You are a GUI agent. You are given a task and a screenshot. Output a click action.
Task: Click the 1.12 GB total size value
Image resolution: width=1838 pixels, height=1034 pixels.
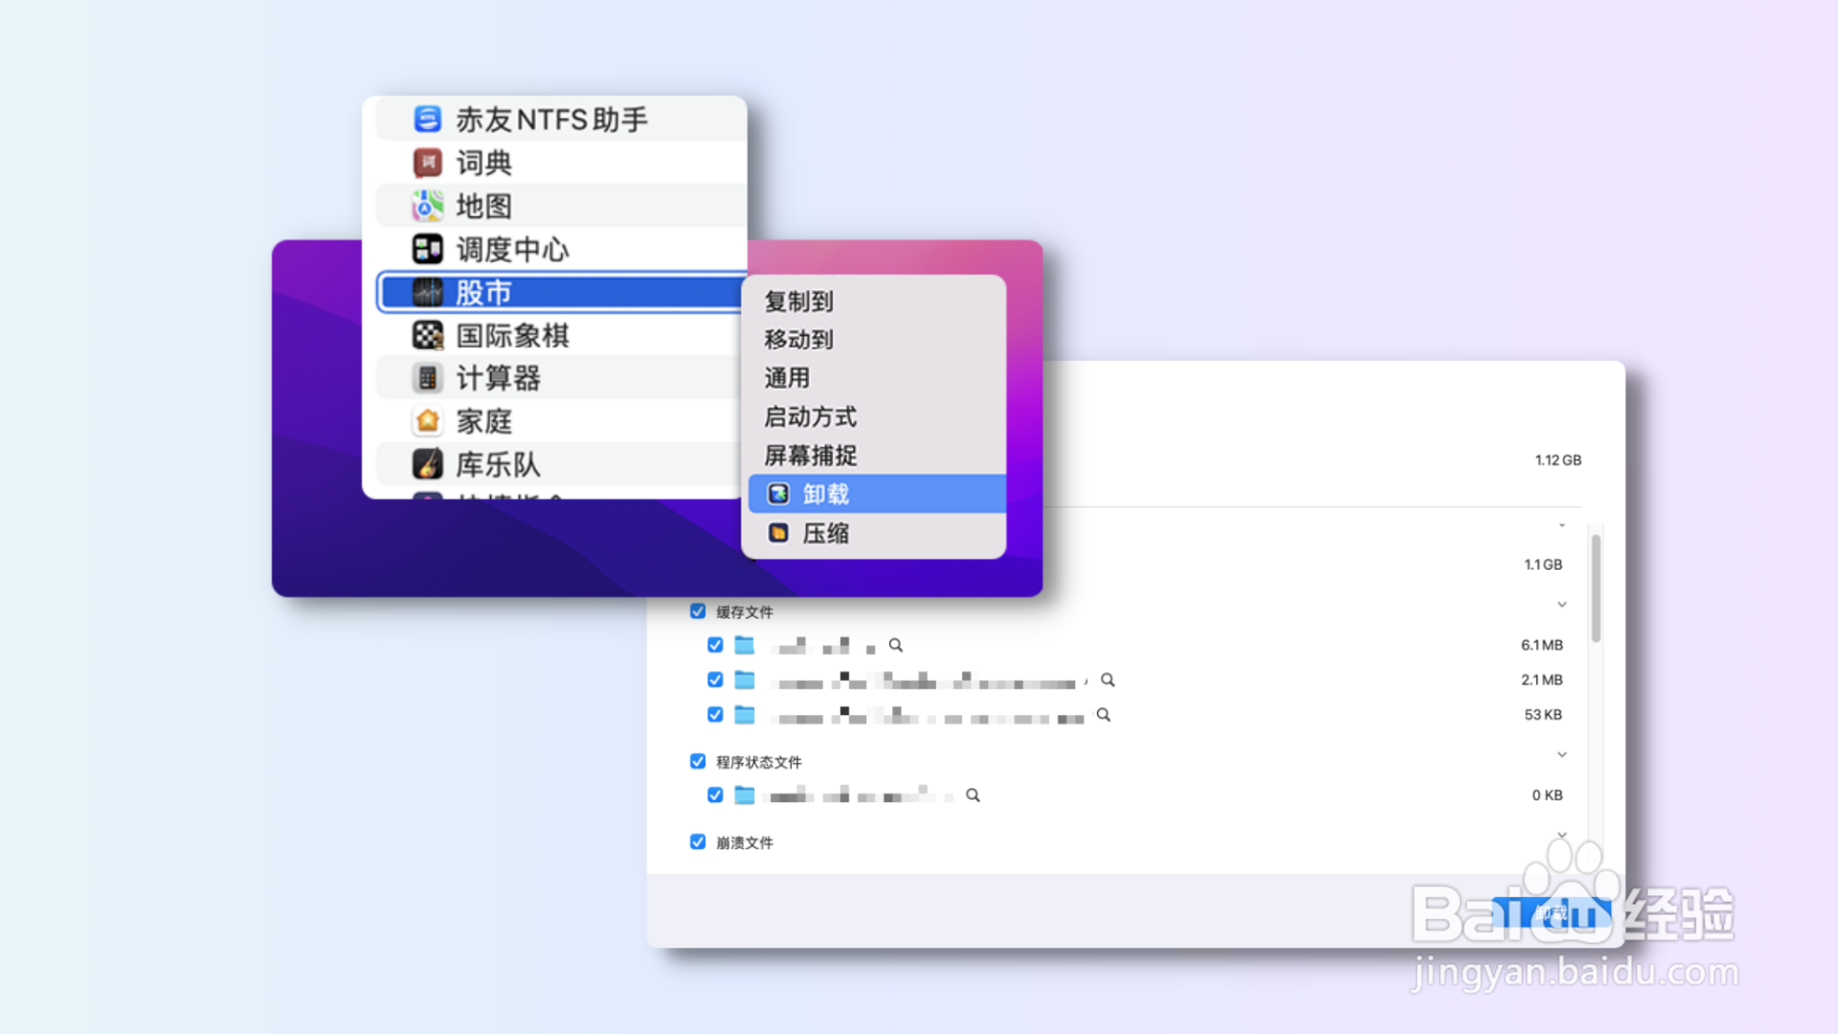click(x=1558, y=461)
